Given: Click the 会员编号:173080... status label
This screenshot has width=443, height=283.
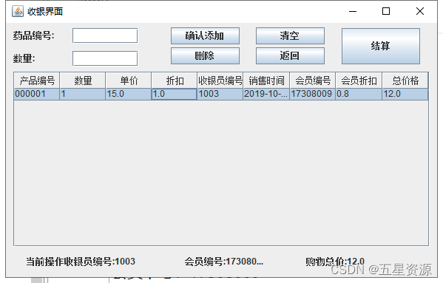Looking at the screenshot, I should point(224,262).
